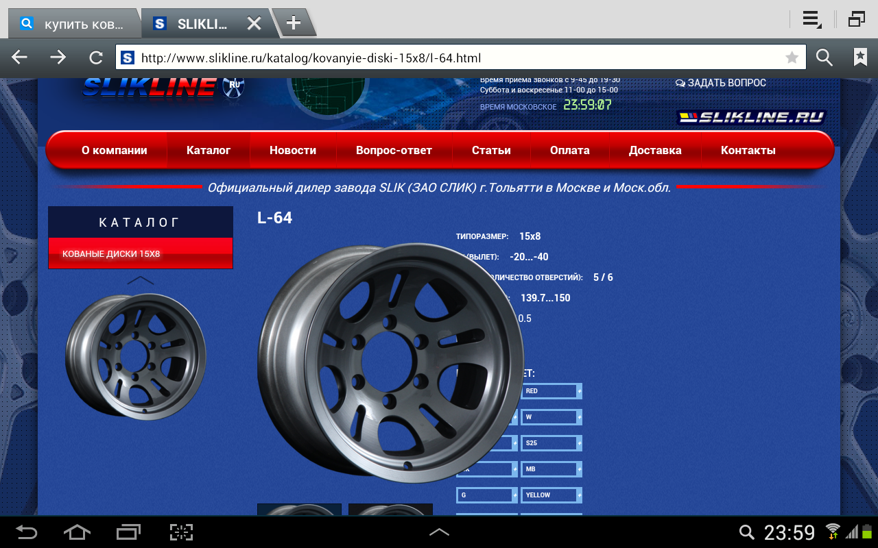
Task: Open the browser menu with three lines
Action: (811, 19)
